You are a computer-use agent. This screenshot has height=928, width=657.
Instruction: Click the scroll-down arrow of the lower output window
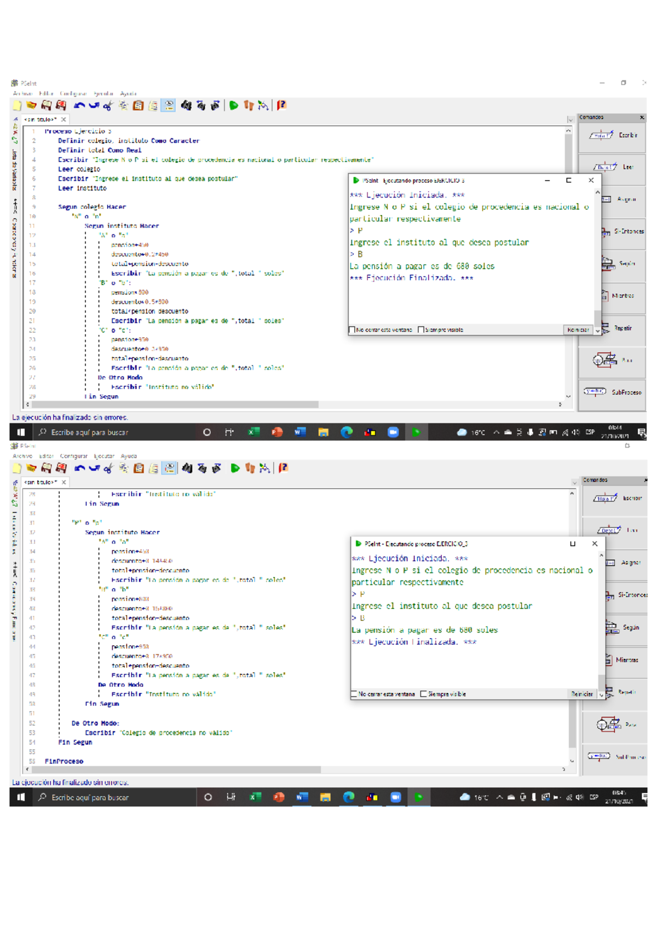[x=601, y=695]
